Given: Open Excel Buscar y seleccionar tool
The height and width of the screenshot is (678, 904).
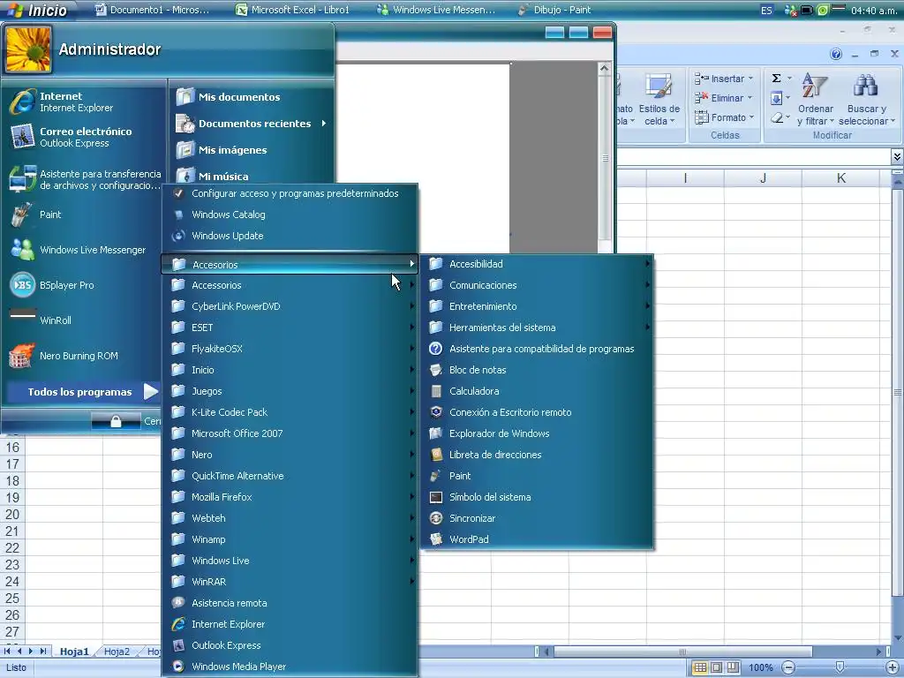Looking at the screenshot, I should point(867,100).
